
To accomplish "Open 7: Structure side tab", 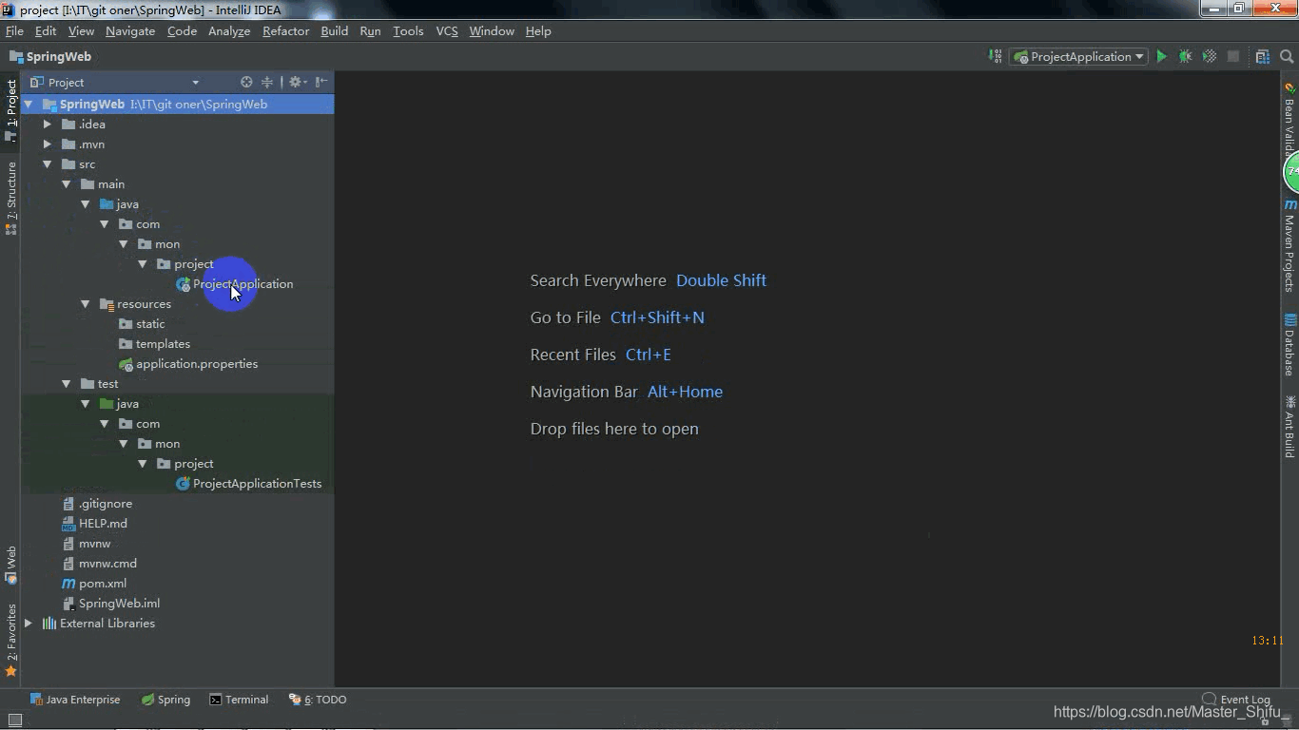I will [11, 198].
